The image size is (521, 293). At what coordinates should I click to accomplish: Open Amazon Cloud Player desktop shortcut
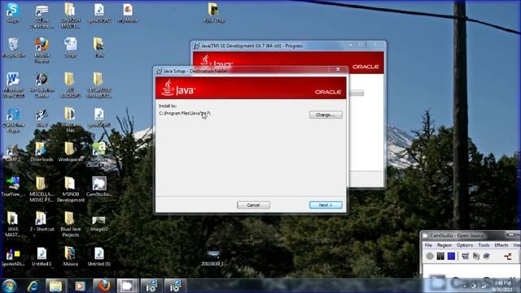(99, 155)
